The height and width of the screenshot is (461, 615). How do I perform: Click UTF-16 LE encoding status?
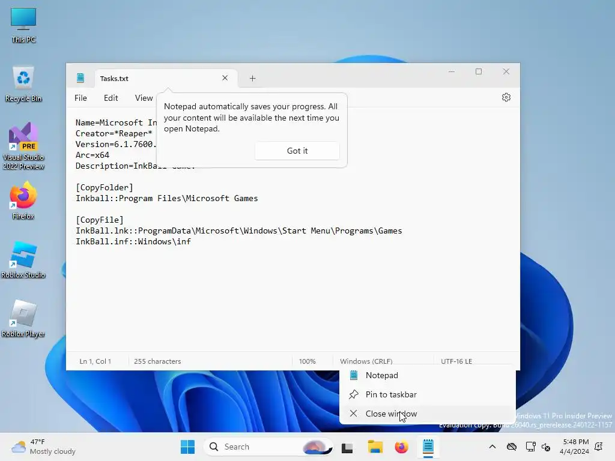(x=456, y=361)
